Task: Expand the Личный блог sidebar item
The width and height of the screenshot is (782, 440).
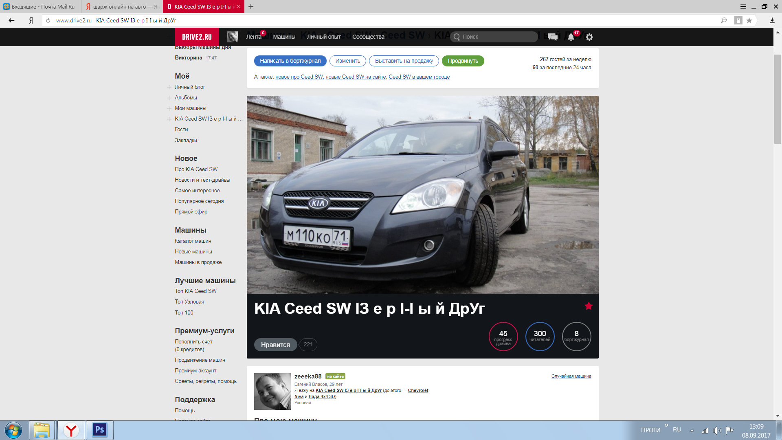Action: coord(169,87)
